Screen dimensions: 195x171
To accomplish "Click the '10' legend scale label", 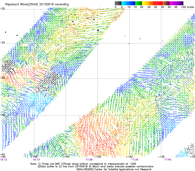I will pos(129,7).
